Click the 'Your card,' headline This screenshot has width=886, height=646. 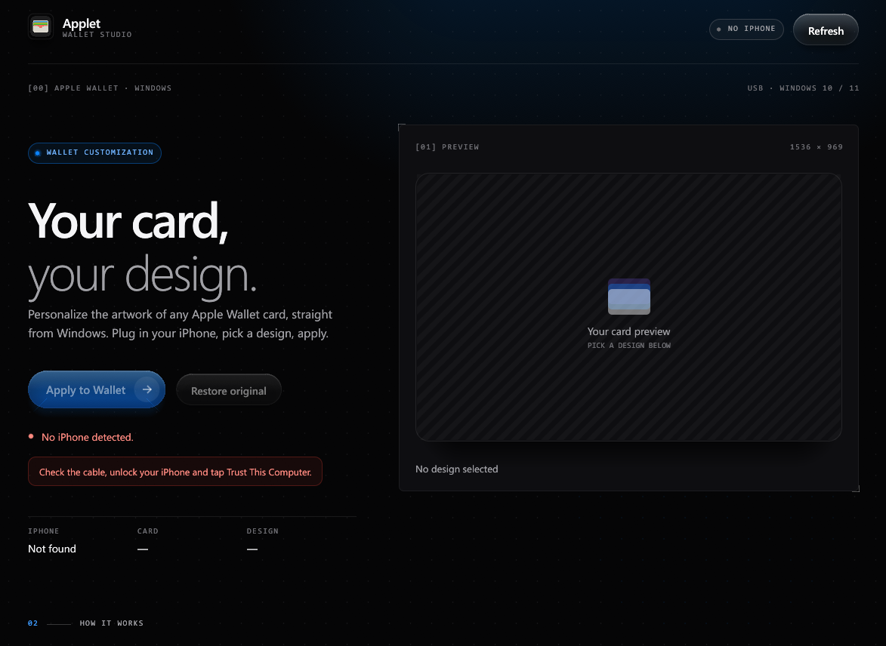pyautogui.click(x=128, y=221)
